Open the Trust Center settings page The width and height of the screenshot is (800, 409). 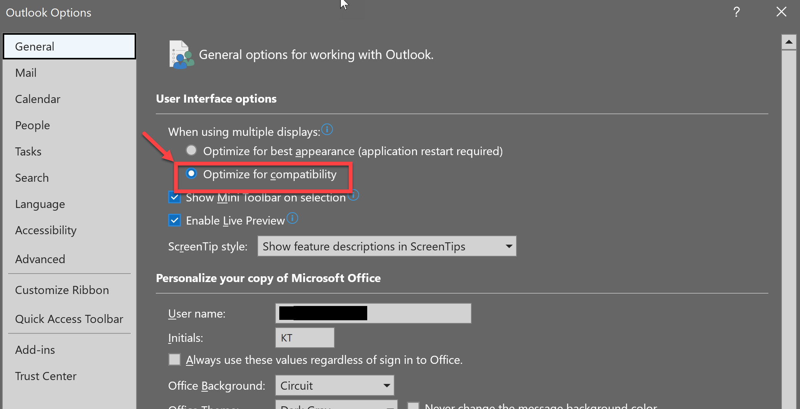(x=46, y=376)
